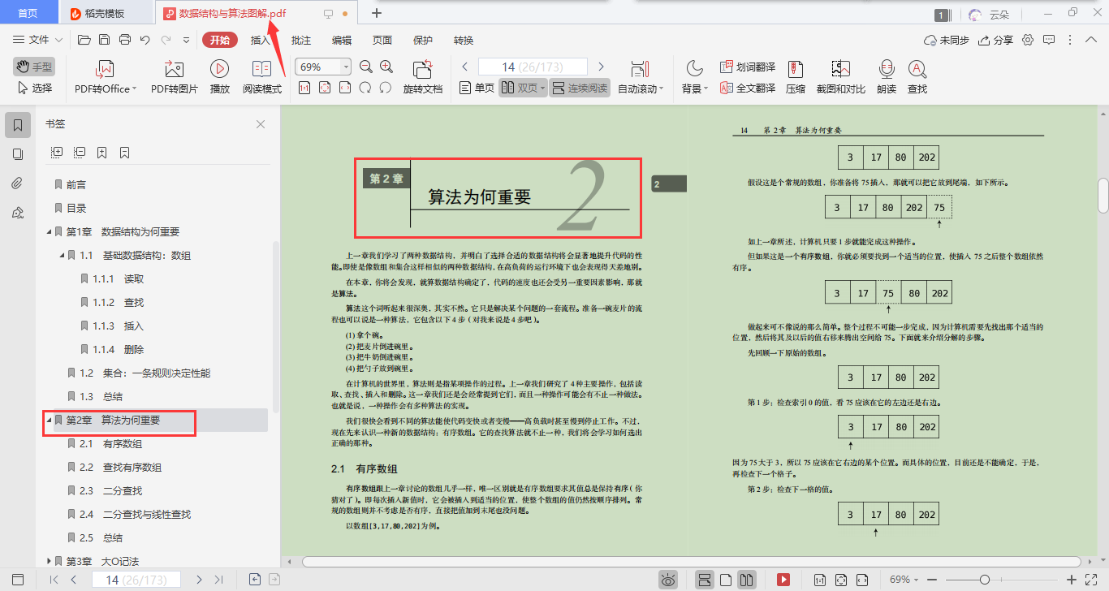Image resolution: width=1109 pixels, height=591 pixels.
Task: Click the thumbnails panel icon in left sidebar
Action: click(18, 154)
